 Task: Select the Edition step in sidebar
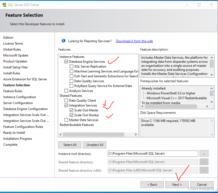point(8,38)
